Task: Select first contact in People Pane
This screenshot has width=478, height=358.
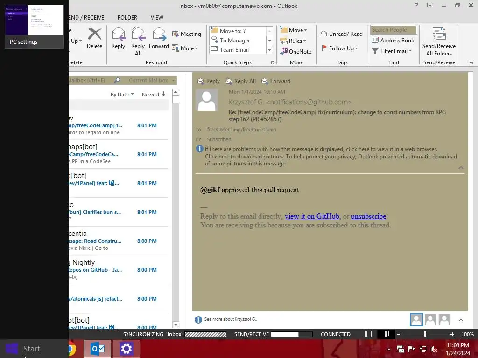Action: 416,320
